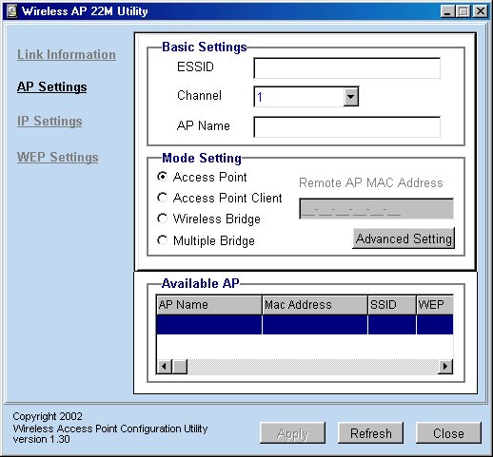Click the Advanced Setting button
The image size is (493, 457).
pyautogui.click(x=404, y=238)
